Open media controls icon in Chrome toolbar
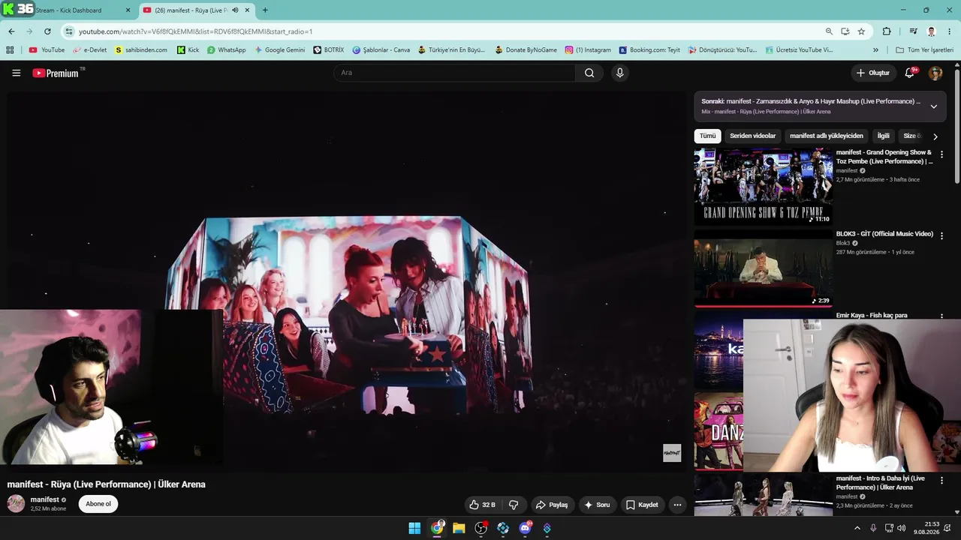 913,31
